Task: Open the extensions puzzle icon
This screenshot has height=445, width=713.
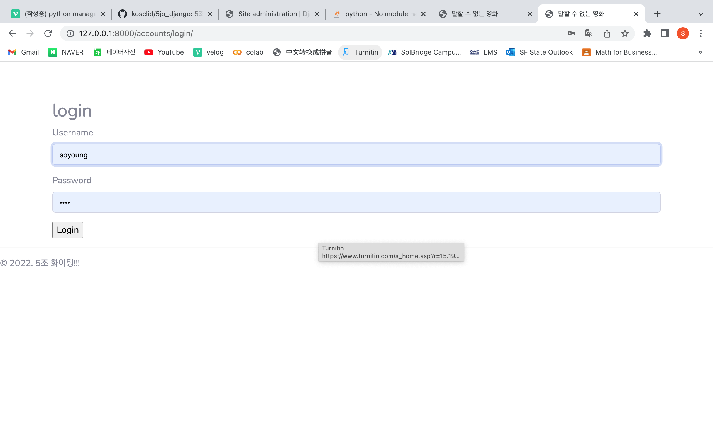Action: pyautogui.click(x=647, y=33)
